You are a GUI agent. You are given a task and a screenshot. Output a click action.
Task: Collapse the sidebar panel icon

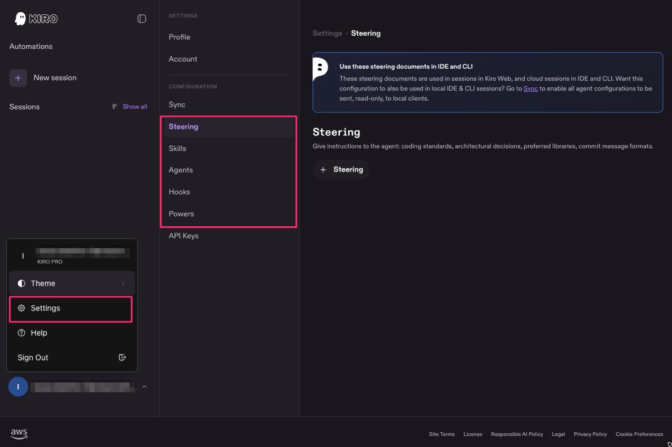pyautogui.click(x=142, y=19)
